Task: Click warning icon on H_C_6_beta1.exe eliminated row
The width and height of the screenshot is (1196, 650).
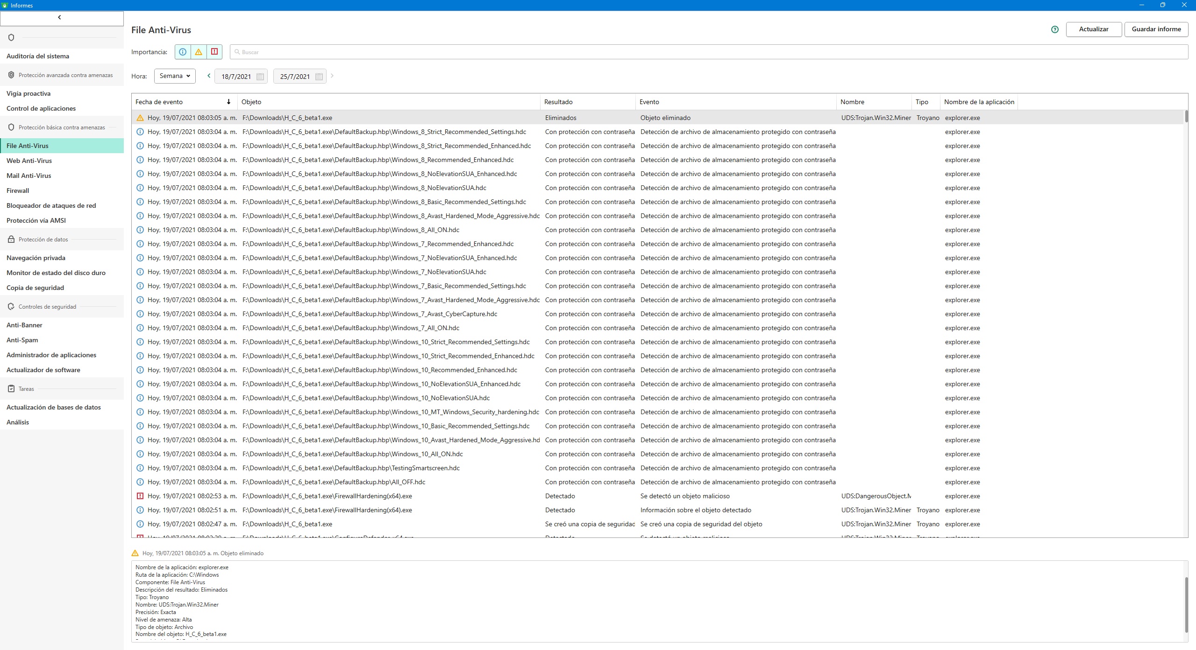Action: [140, 118]
